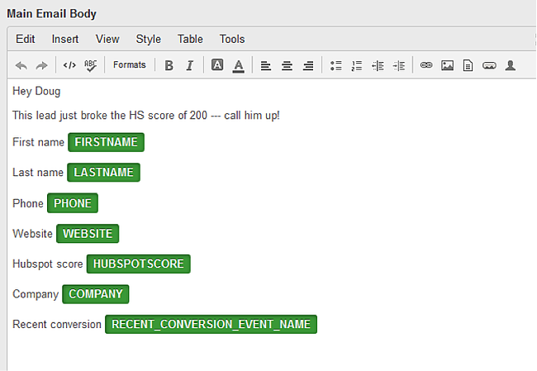Open the Insert menu
The height and width of the screenshot is (371, 537).
65,39
